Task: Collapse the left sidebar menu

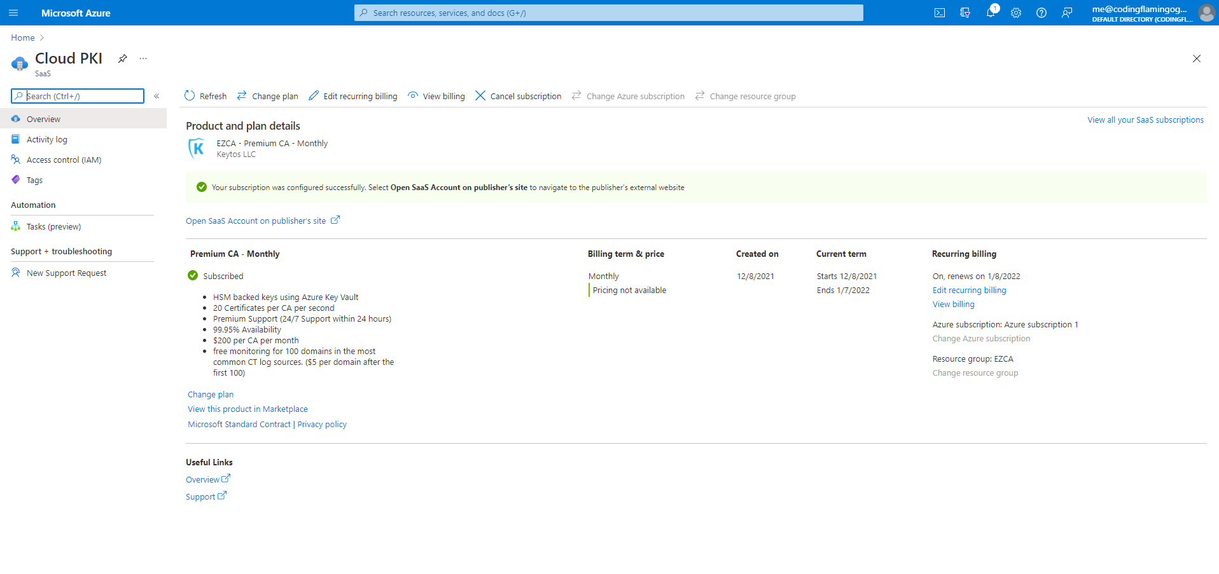Action: 157,96
